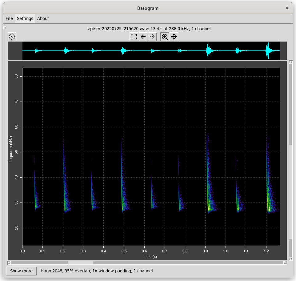This screenshot has width=296, height=281.
Task: Click the loudest pulse in waveform overview
Action: point(268,50)
